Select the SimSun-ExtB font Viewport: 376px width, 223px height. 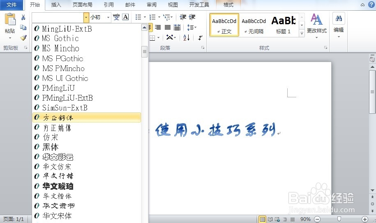tap(87, 108)
